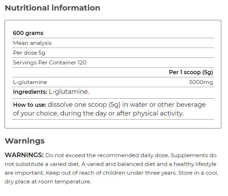This screenshot has height=196, width=228.
Task: Select the Mean analysis row
Action: coord(113,43)
